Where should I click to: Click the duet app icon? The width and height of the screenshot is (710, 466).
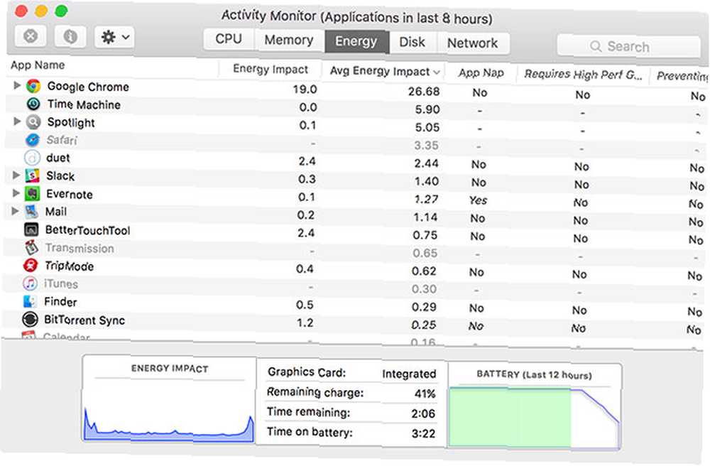[x=32, y=158]
